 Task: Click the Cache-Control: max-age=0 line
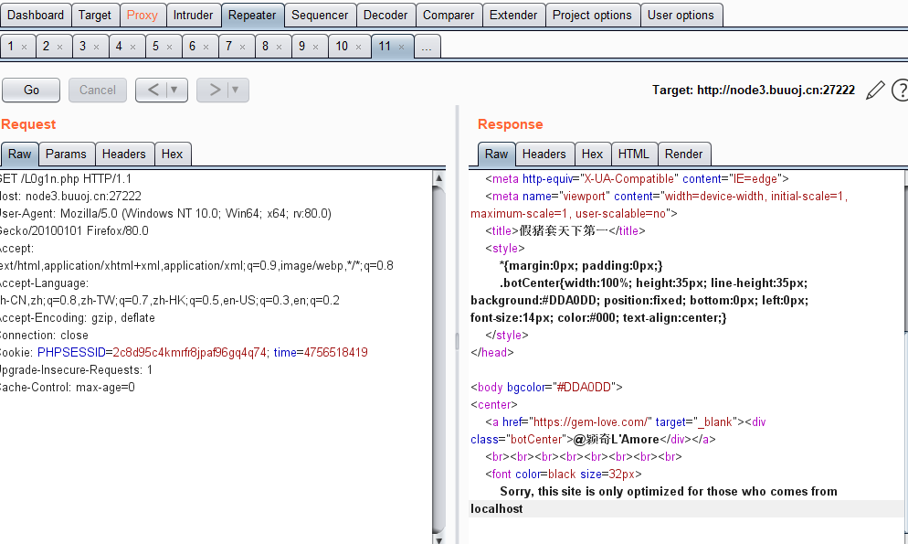coord(68,388)
